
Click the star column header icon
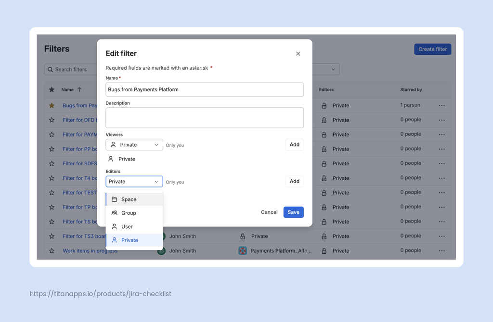click(52, 89)
